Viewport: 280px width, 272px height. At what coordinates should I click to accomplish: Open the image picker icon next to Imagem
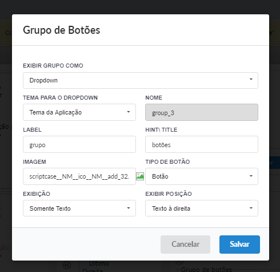140,176
